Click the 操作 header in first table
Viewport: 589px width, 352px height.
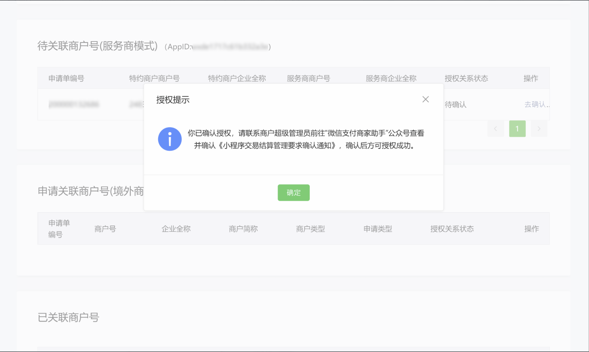pos(531,78)
